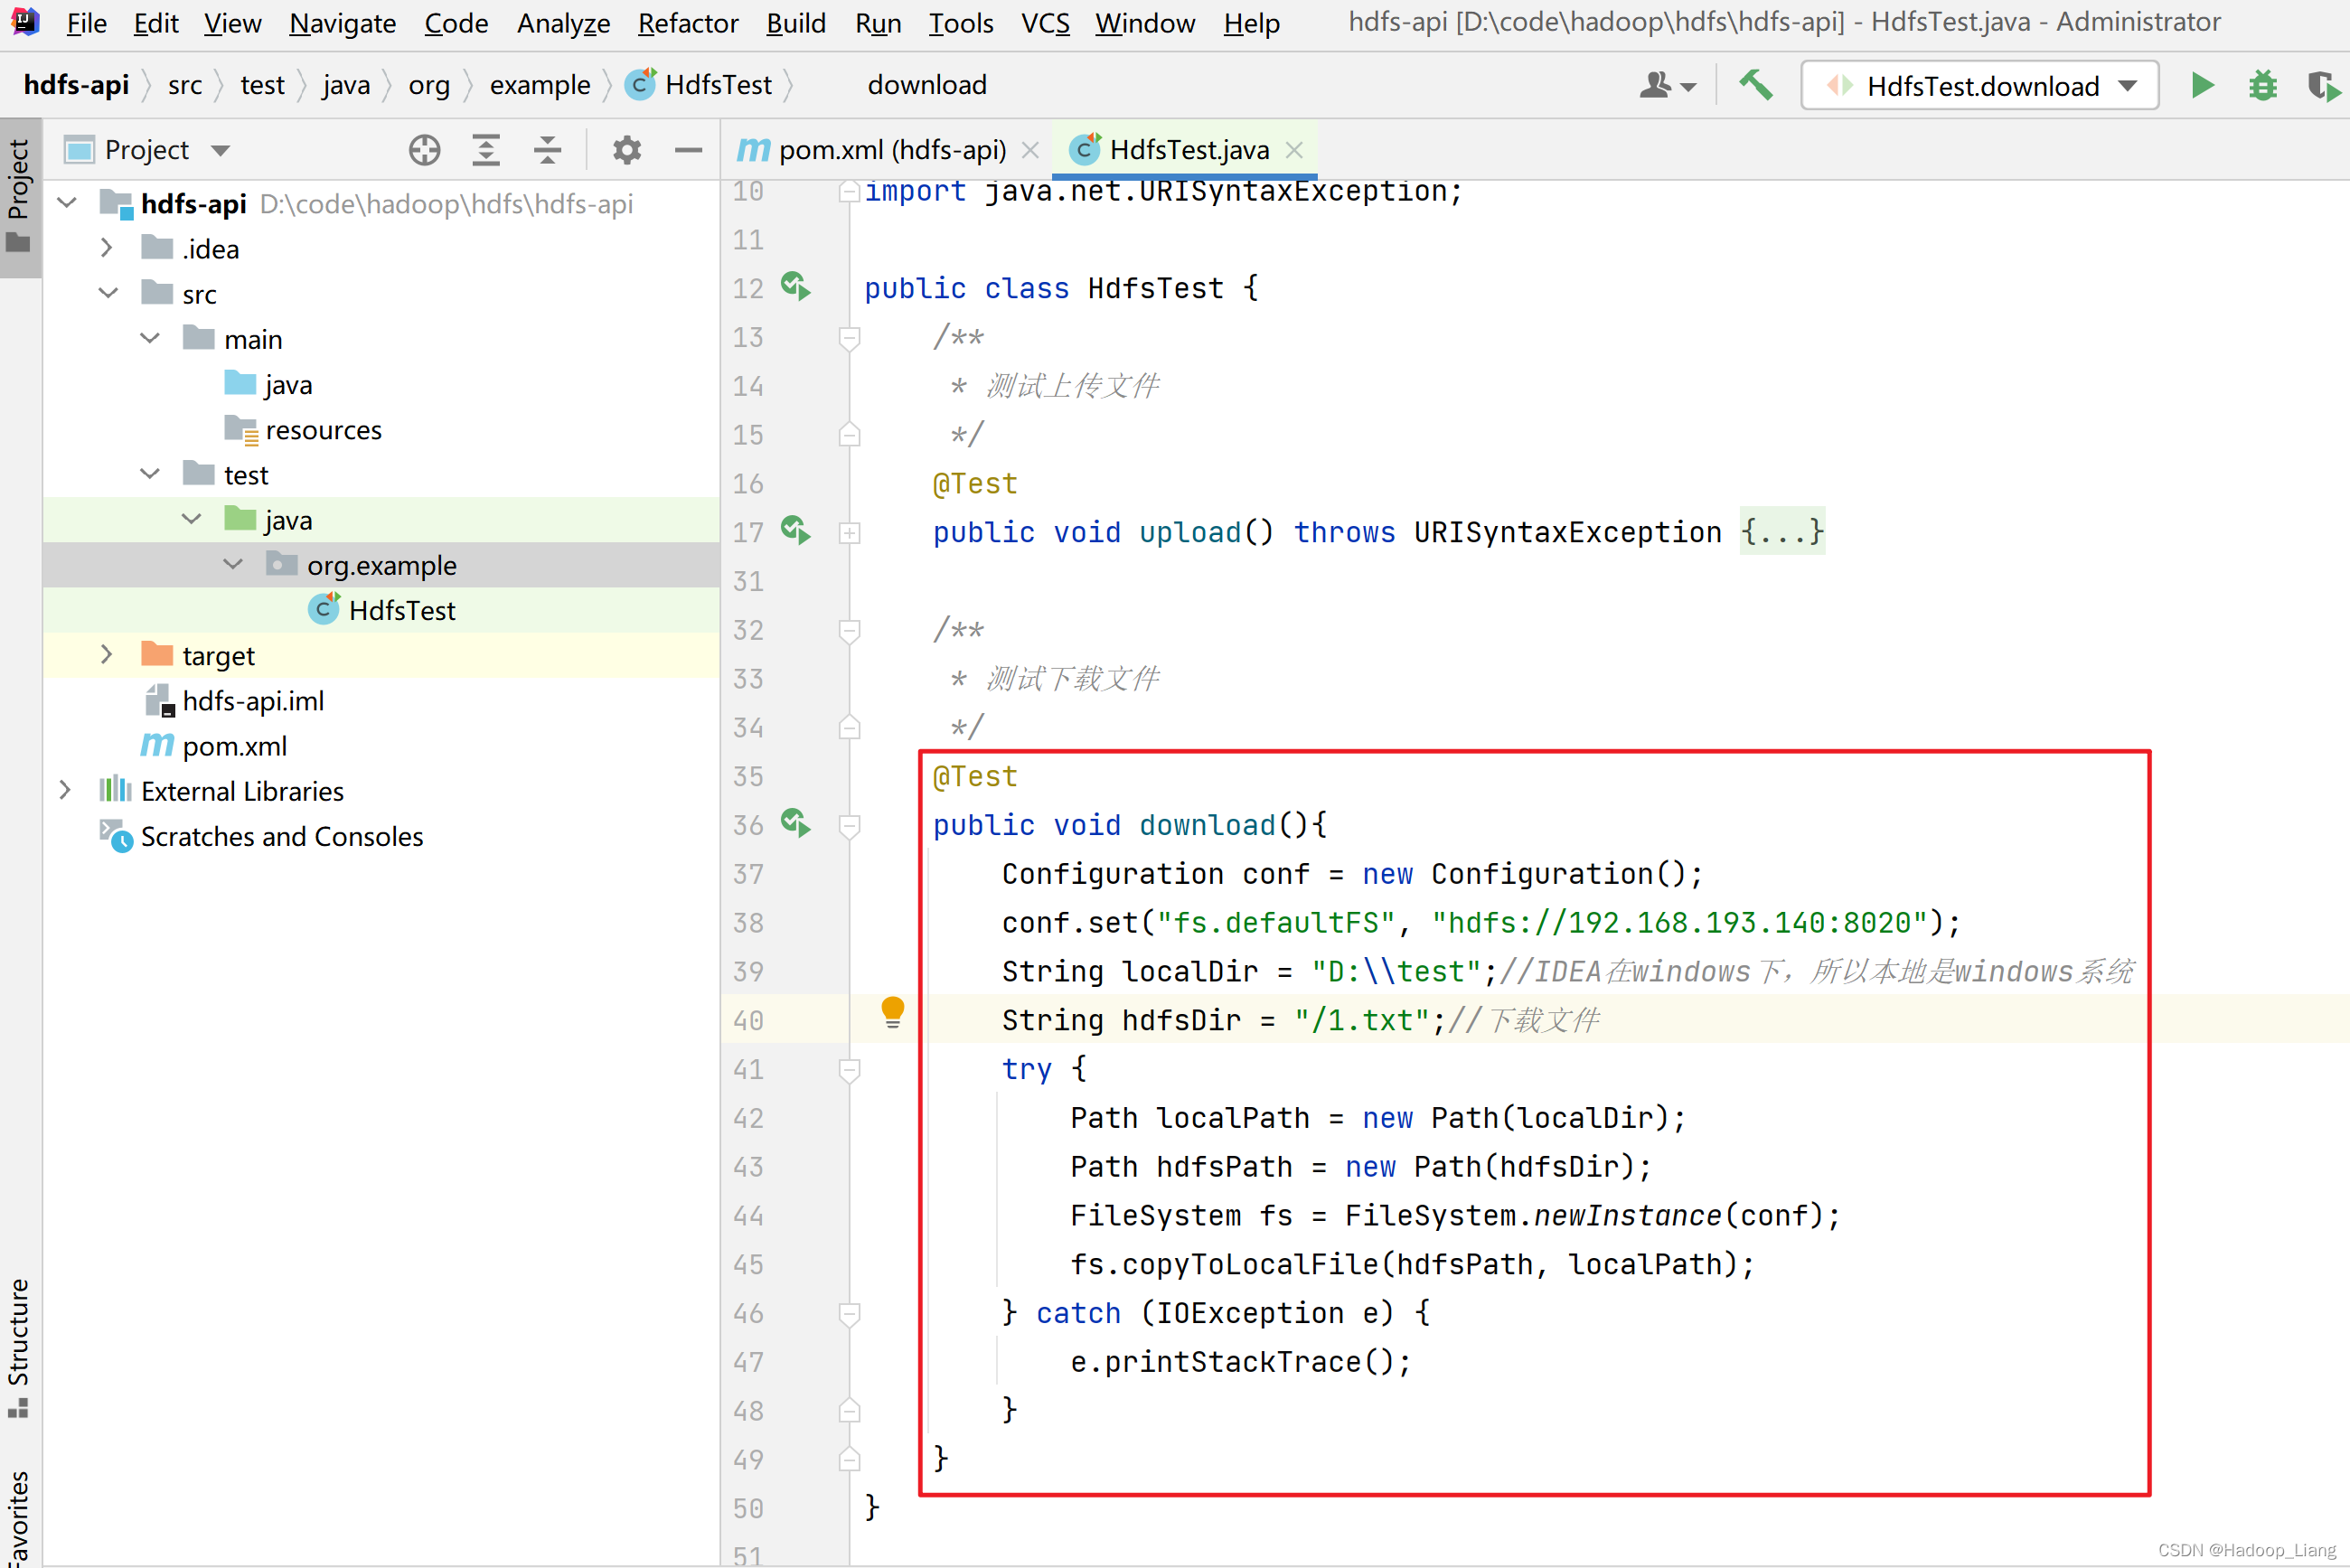Open the Tools menu
Screen dimensions: 2350x1568
(x=961, y=23)
